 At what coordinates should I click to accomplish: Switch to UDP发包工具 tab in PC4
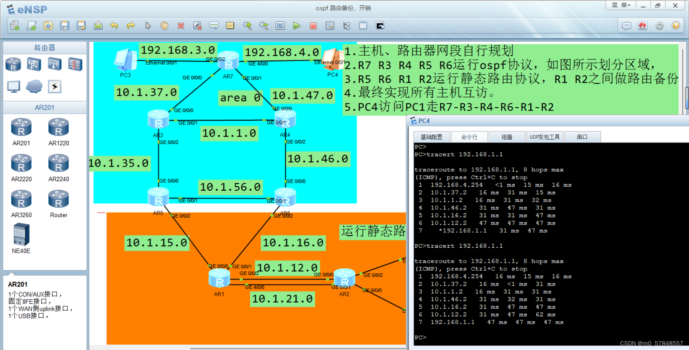coord(544,137)
